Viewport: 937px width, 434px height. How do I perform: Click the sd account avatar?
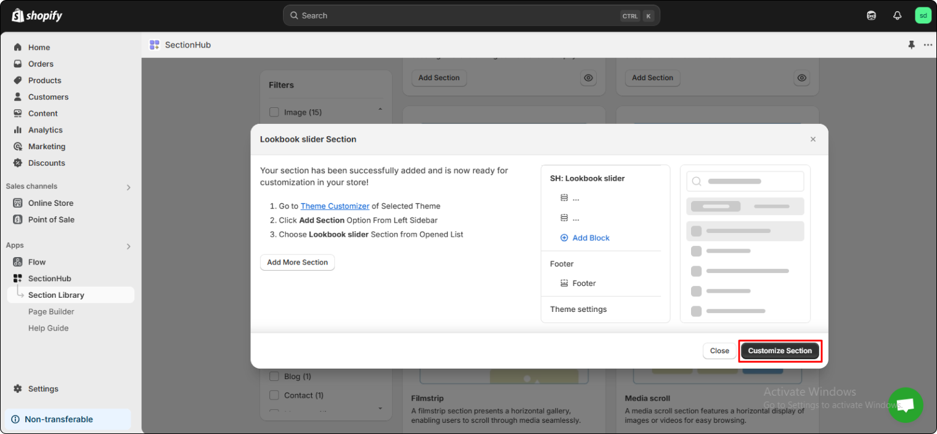click(x=923, y=16)
